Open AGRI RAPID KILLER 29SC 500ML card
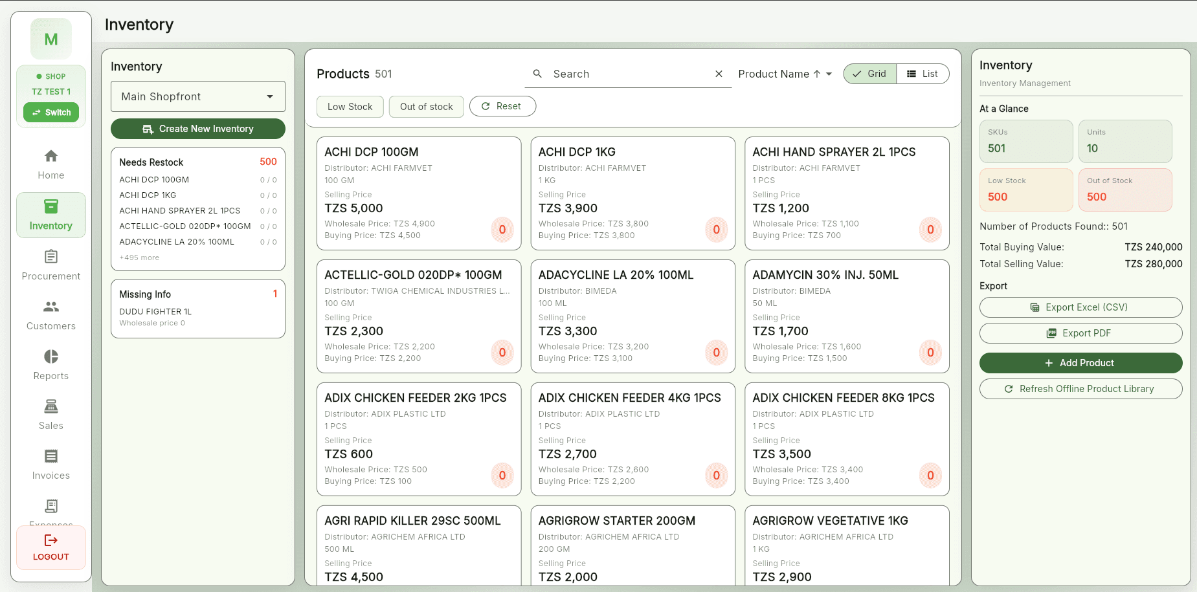Image resolution: width=1197 pixels, height=592 pixels. pyautogui.click(x=419, y=545)
